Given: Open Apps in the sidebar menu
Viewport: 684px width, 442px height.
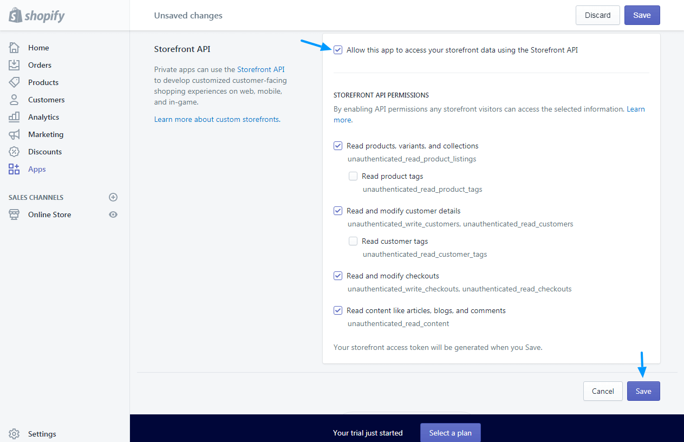Looking at the screenshot, I should (x=37, y=169).
